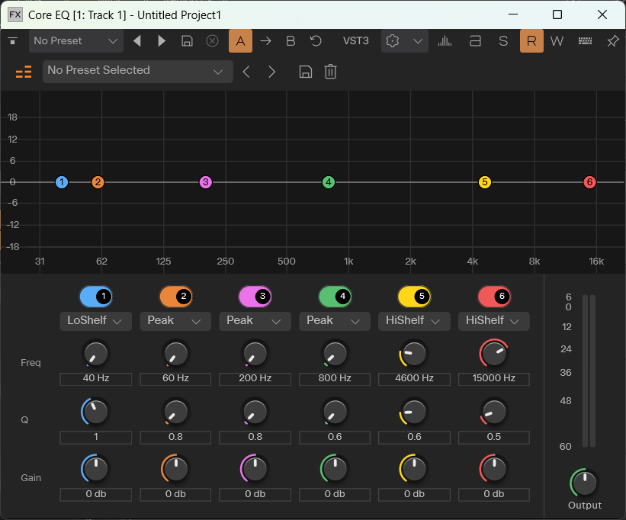Toggle band 1 blue on/off switch
The width and height of the screenshot is (626, 520).
point(96,297)
